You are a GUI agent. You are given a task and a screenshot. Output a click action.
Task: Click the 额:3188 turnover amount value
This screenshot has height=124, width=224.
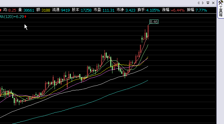tap(43, 10)
